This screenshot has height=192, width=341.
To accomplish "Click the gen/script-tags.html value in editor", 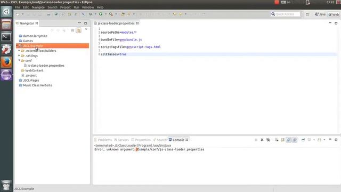I will point(143,47).
